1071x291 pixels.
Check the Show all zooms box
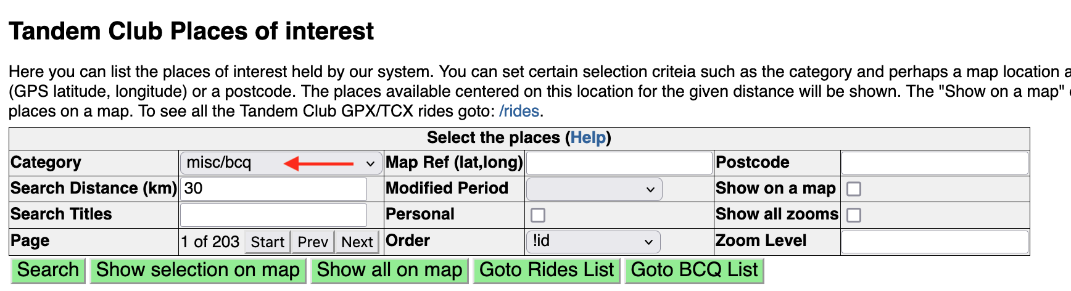coord(854,215)
